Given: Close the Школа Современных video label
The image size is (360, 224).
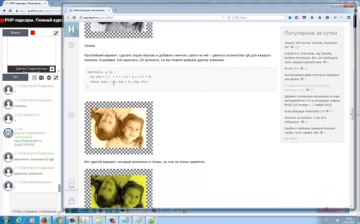Looking at the screenshot, I should [x=52, y=69].
